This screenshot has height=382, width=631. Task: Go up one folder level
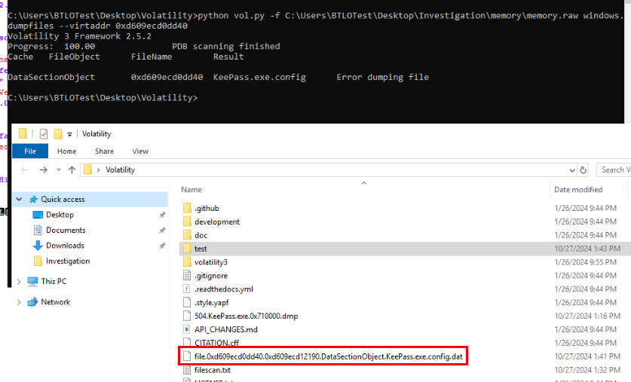coord(72,170)
